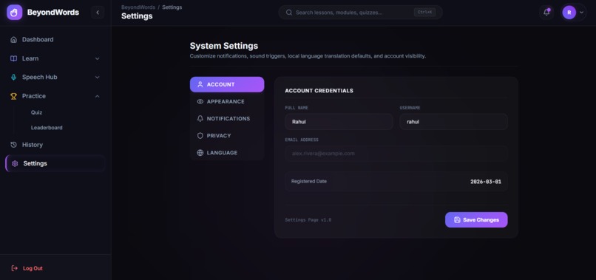
Task: Expand the Learn menu chevron
Action: [x=98, y=58]
